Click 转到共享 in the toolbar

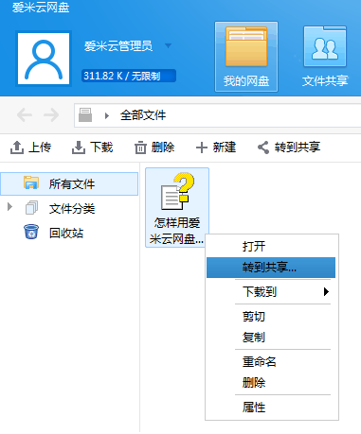click(289, 148)
